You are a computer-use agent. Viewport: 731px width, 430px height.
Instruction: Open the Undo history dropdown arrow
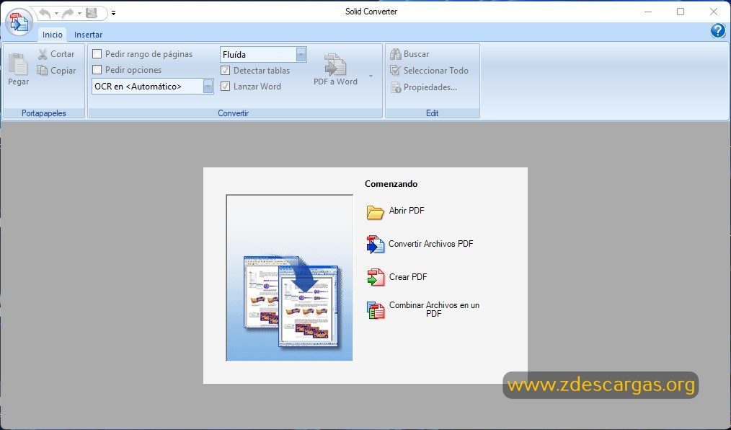pos(56,14)
